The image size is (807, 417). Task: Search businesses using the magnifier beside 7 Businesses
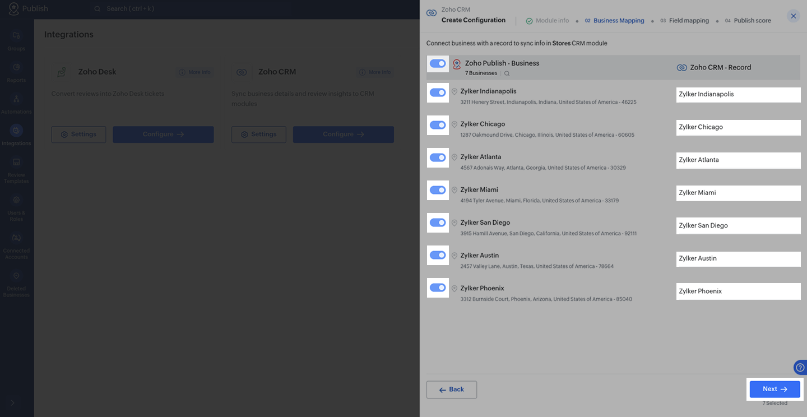507,73
